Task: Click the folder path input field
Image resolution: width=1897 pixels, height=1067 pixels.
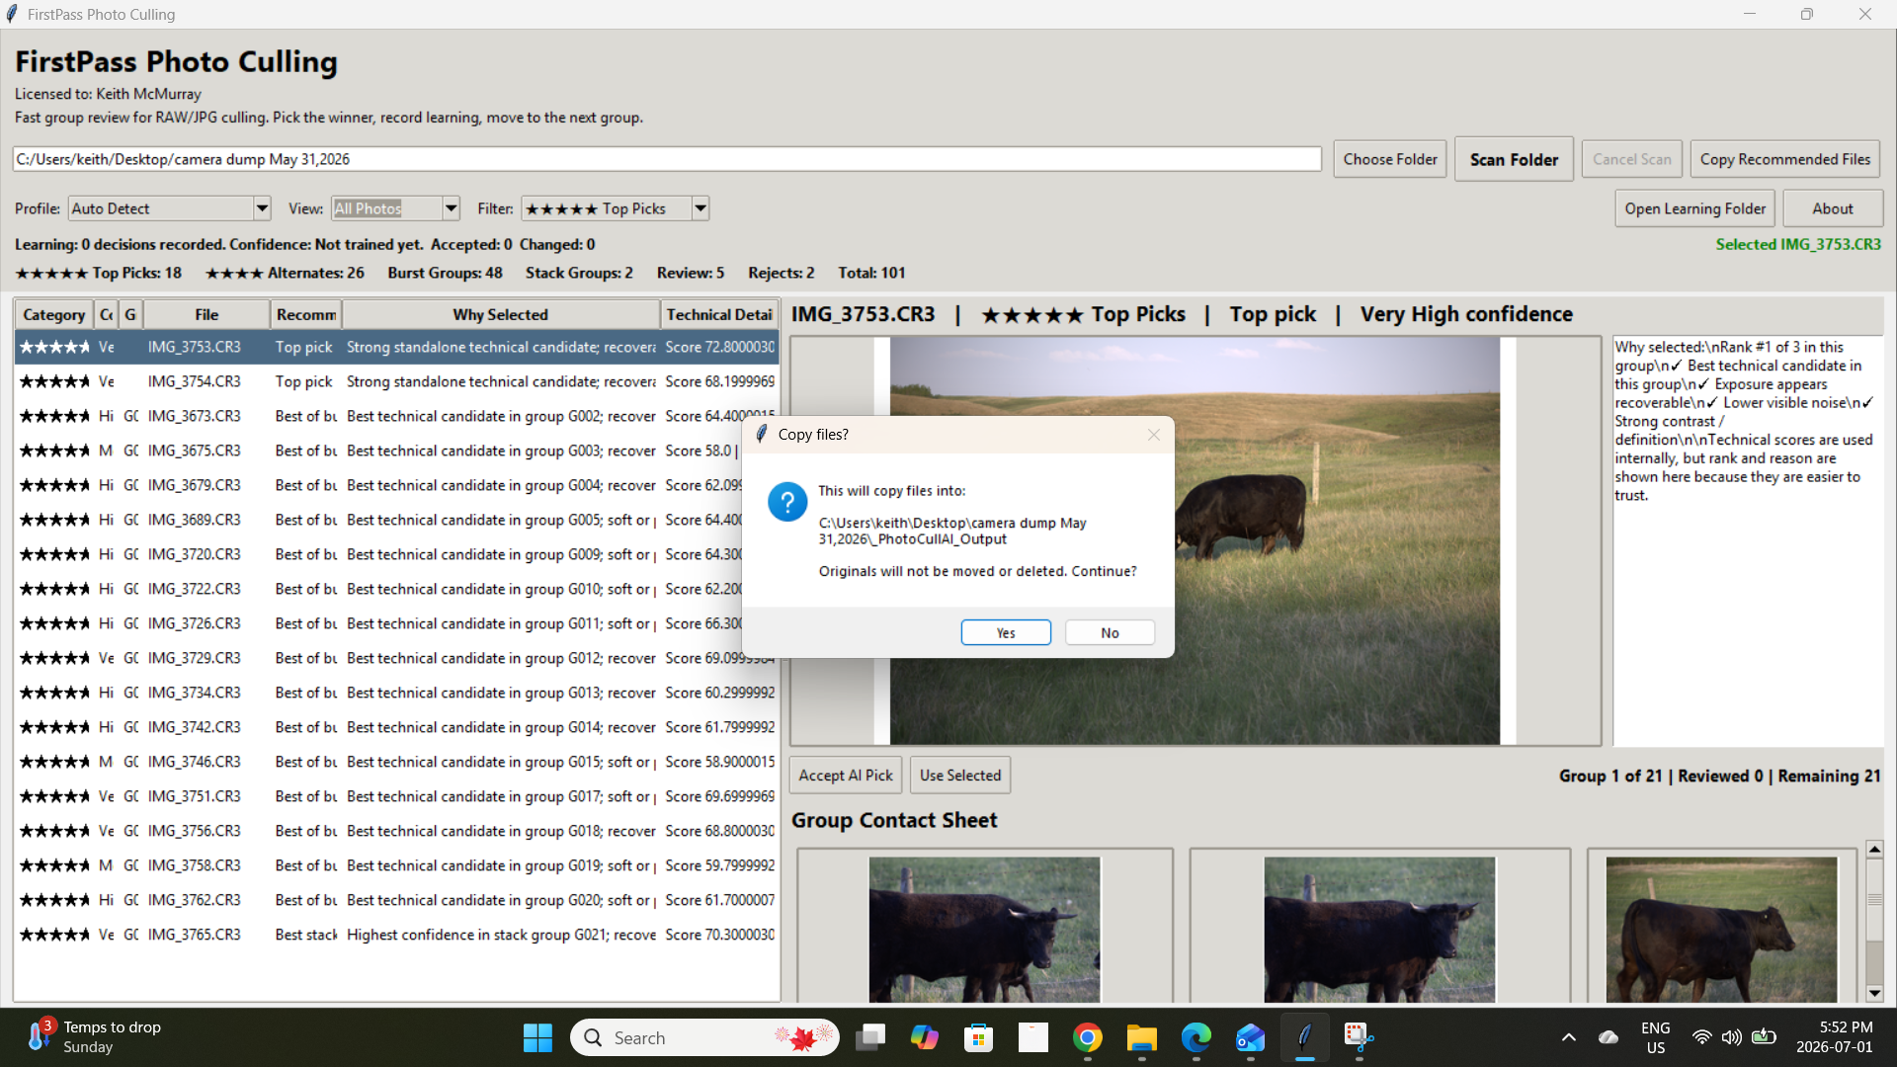Action: point(667,159)
